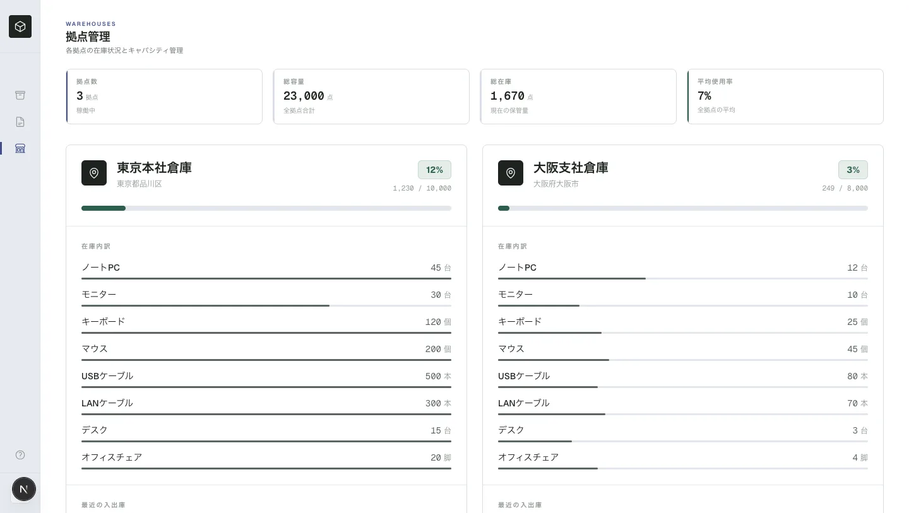Click the 大阪支社倉庫 capacity progress bar
Viewport: 909px width, 513px height.
pos(683,208)
